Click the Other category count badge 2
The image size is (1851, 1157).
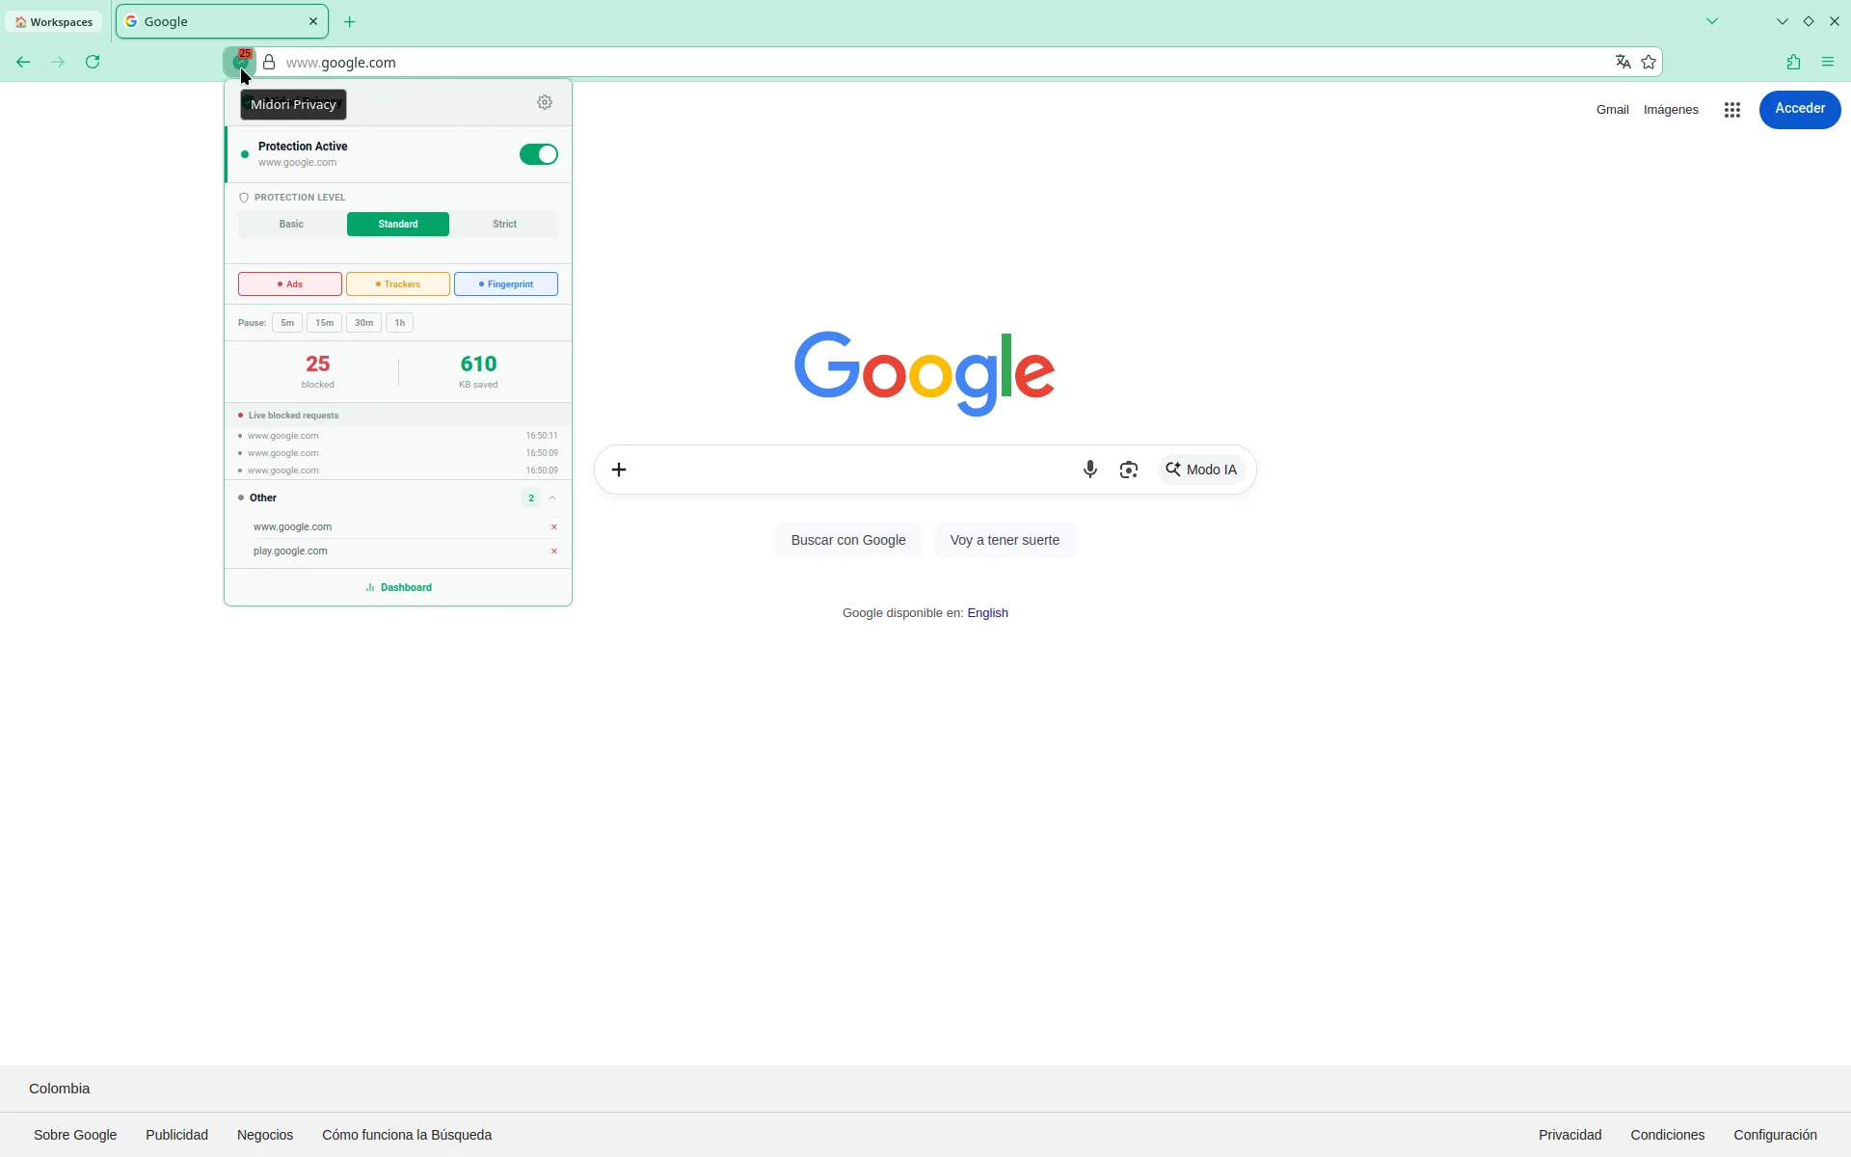[x=530, y=498]
